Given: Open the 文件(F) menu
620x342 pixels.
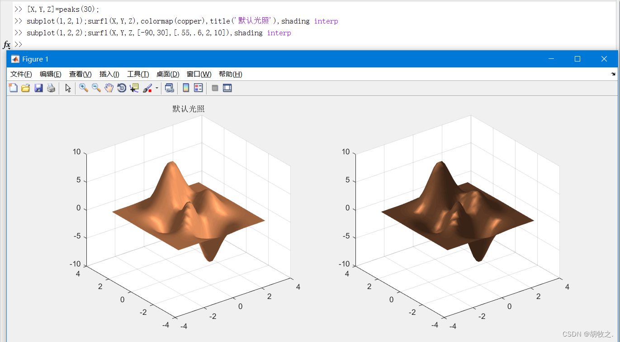Looking at the screenshot, I should pos(21,74).
